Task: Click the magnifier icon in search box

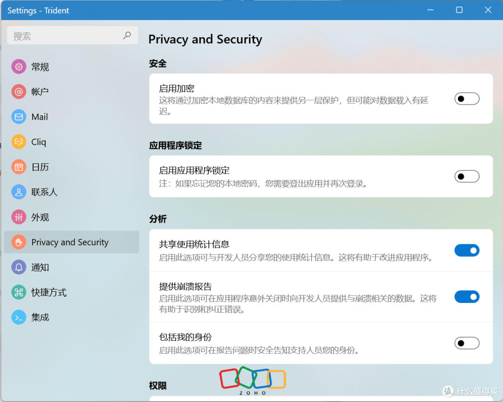Action: [127, 35]
